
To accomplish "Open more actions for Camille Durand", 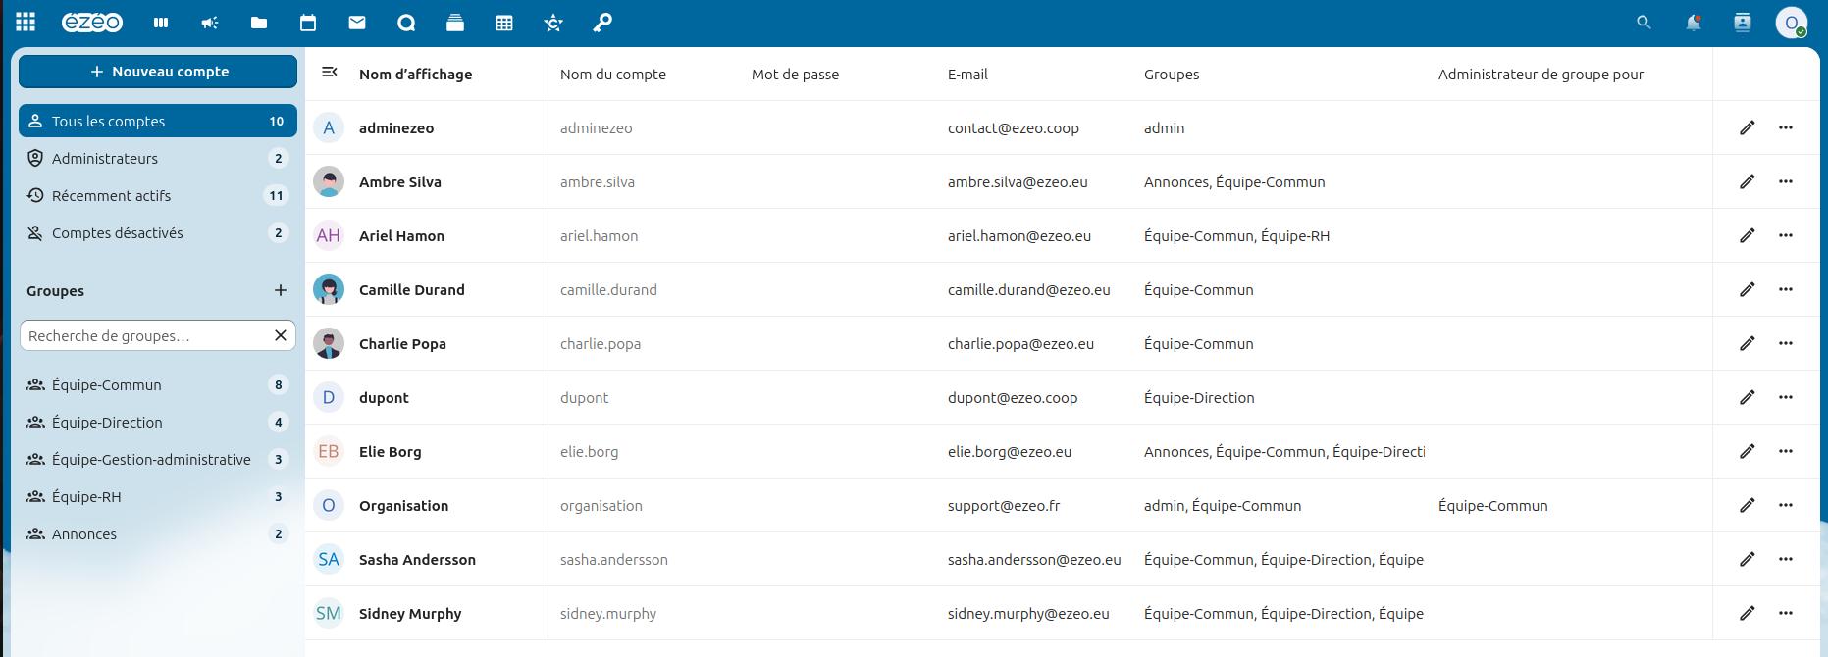I will coord(1786,289).
